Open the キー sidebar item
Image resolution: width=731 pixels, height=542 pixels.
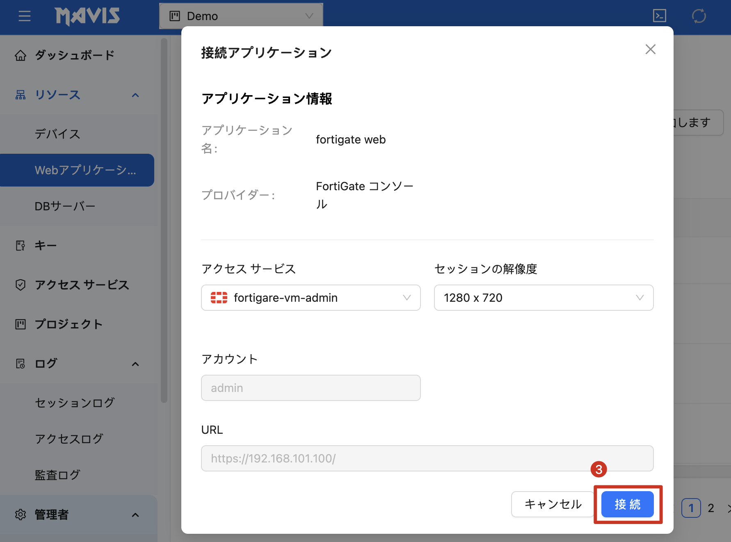click(x=45, y=245)
